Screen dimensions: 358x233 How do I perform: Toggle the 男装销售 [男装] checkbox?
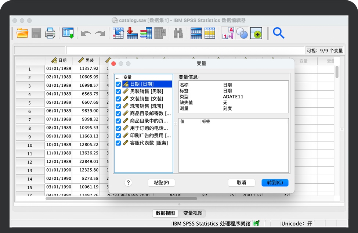point(118,92)
